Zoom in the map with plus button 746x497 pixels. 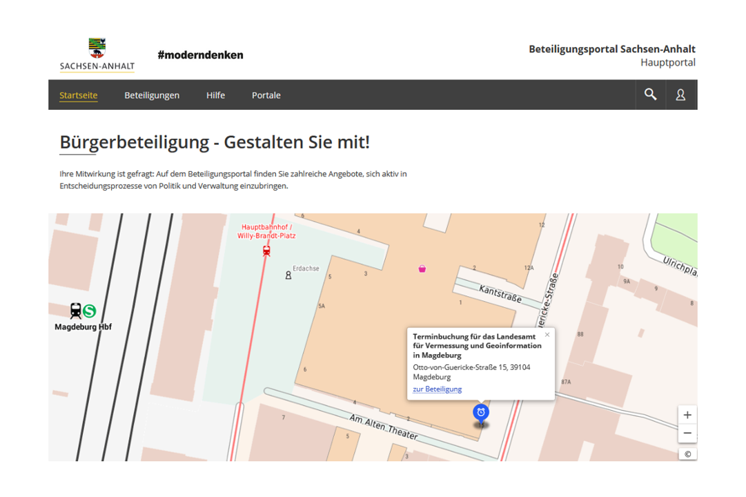(687, 415)
